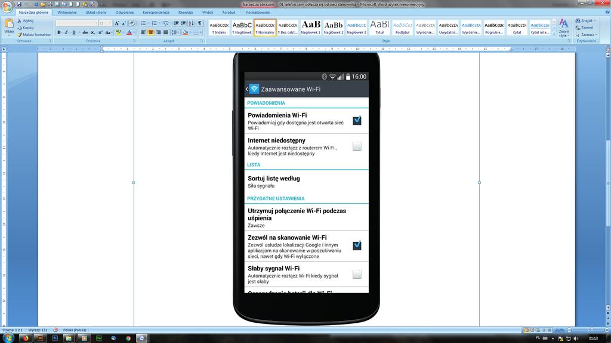Open Chrome from the taskbar
Viewport: 611px width, 343px height.
coord(128,338)
